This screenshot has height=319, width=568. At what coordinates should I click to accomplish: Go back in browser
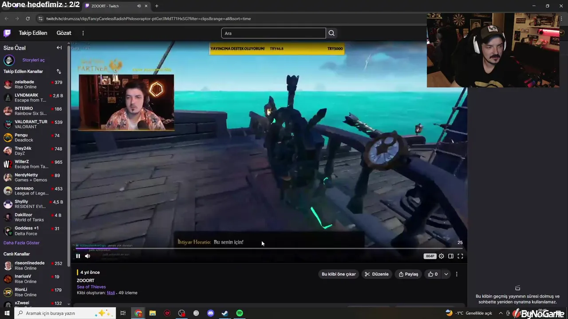coord(6,19)
